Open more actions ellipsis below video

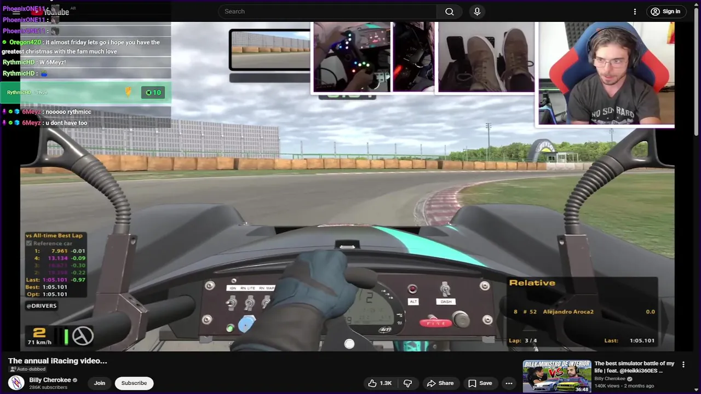tap(509, 383)
